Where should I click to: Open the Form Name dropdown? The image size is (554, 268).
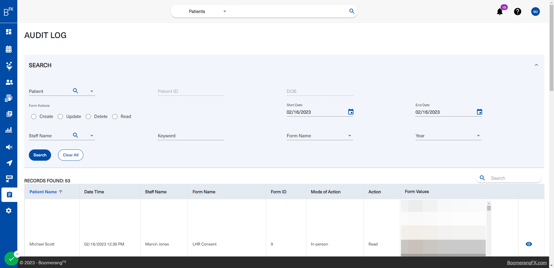320,136
